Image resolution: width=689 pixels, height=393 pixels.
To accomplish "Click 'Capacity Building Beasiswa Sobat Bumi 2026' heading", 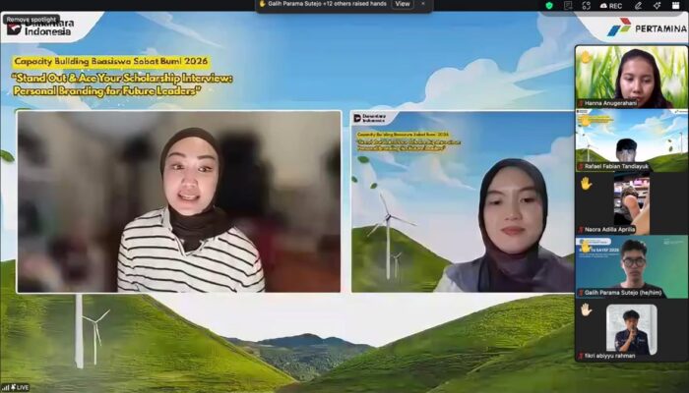I will coord(110,61).
